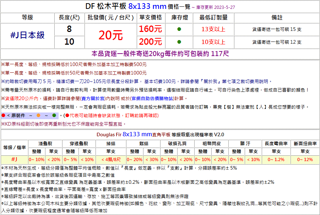
Task: Select the '批發價(元/台尺)' column header
Action: [110, 17]
